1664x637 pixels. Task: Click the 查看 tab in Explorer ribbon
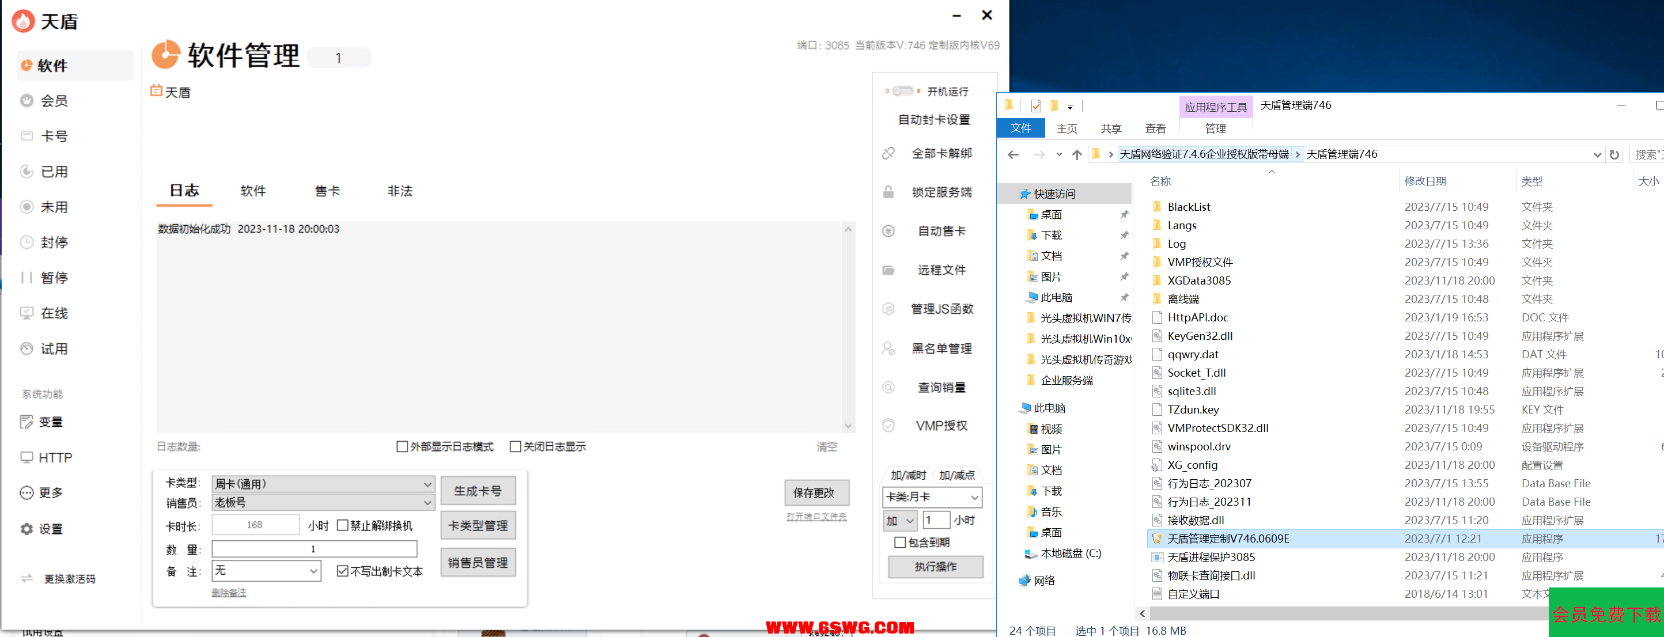[1156, 128]
